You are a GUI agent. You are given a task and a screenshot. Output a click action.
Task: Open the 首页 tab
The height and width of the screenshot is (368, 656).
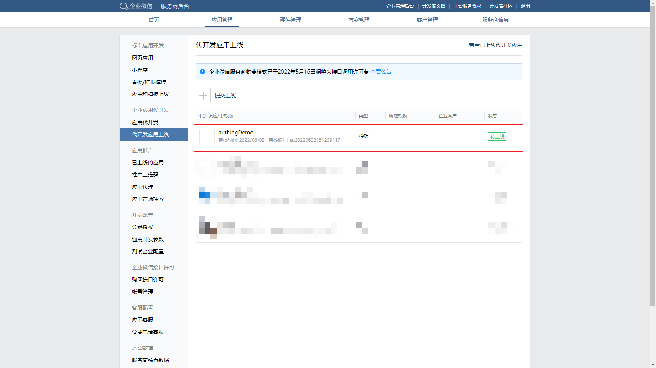(x=154, y=20)
